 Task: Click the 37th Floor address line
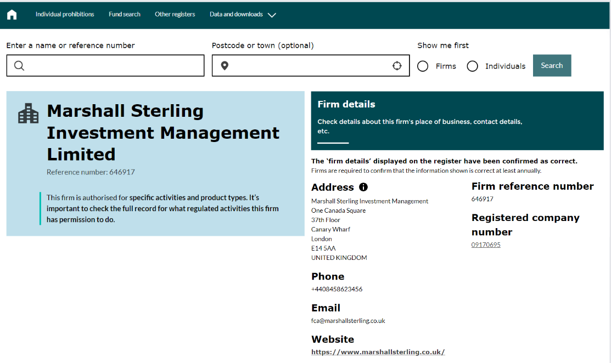click(326, 220)
